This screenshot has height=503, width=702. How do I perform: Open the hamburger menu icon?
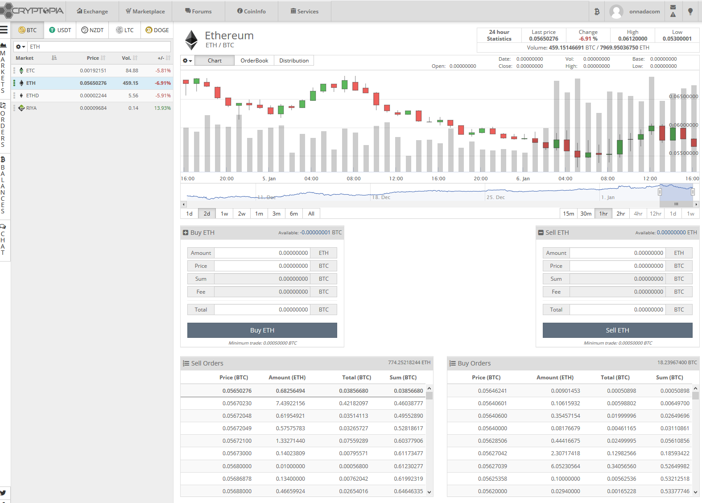4,30
